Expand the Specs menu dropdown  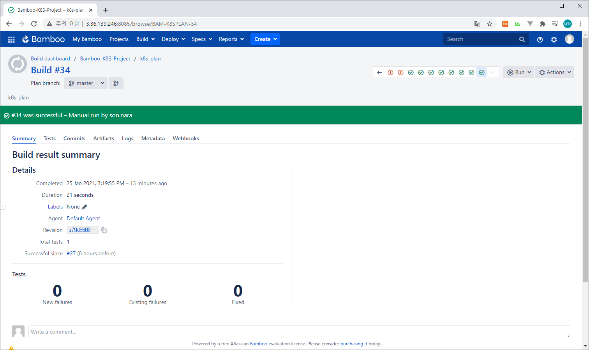coord(202,39)
